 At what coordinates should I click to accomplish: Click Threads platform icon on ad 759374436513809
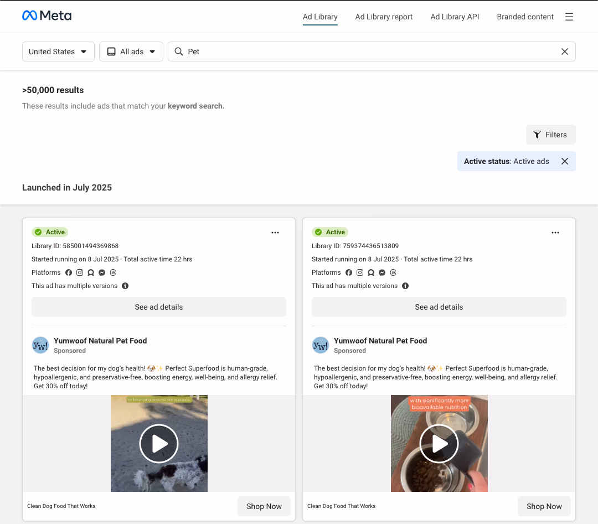(x=393, y=273)
